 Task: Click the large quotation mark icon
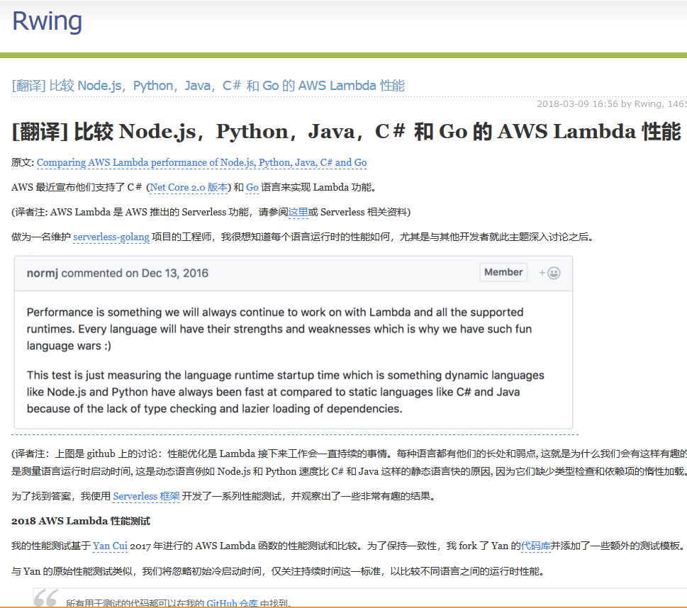pos(45,598)
